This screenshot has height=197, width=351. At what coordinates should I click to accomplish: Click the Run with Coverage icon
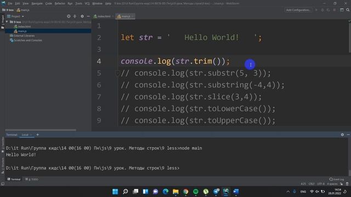coord(328,10)
